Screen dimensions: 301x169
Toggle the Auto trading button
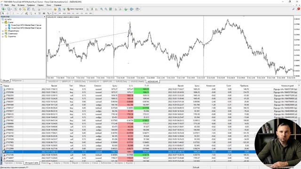(75, 9)
